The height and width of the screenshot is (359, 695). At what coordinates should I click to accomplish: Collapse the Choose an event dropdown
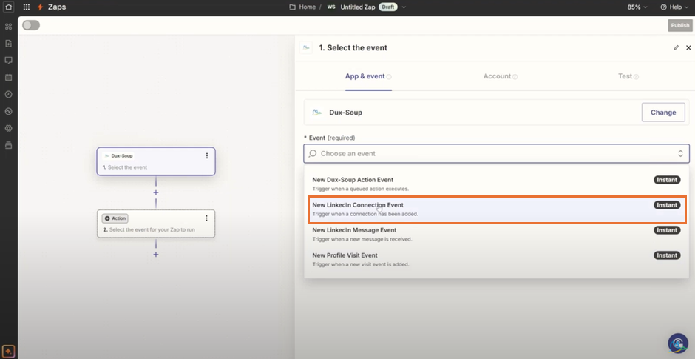(680, 153)
